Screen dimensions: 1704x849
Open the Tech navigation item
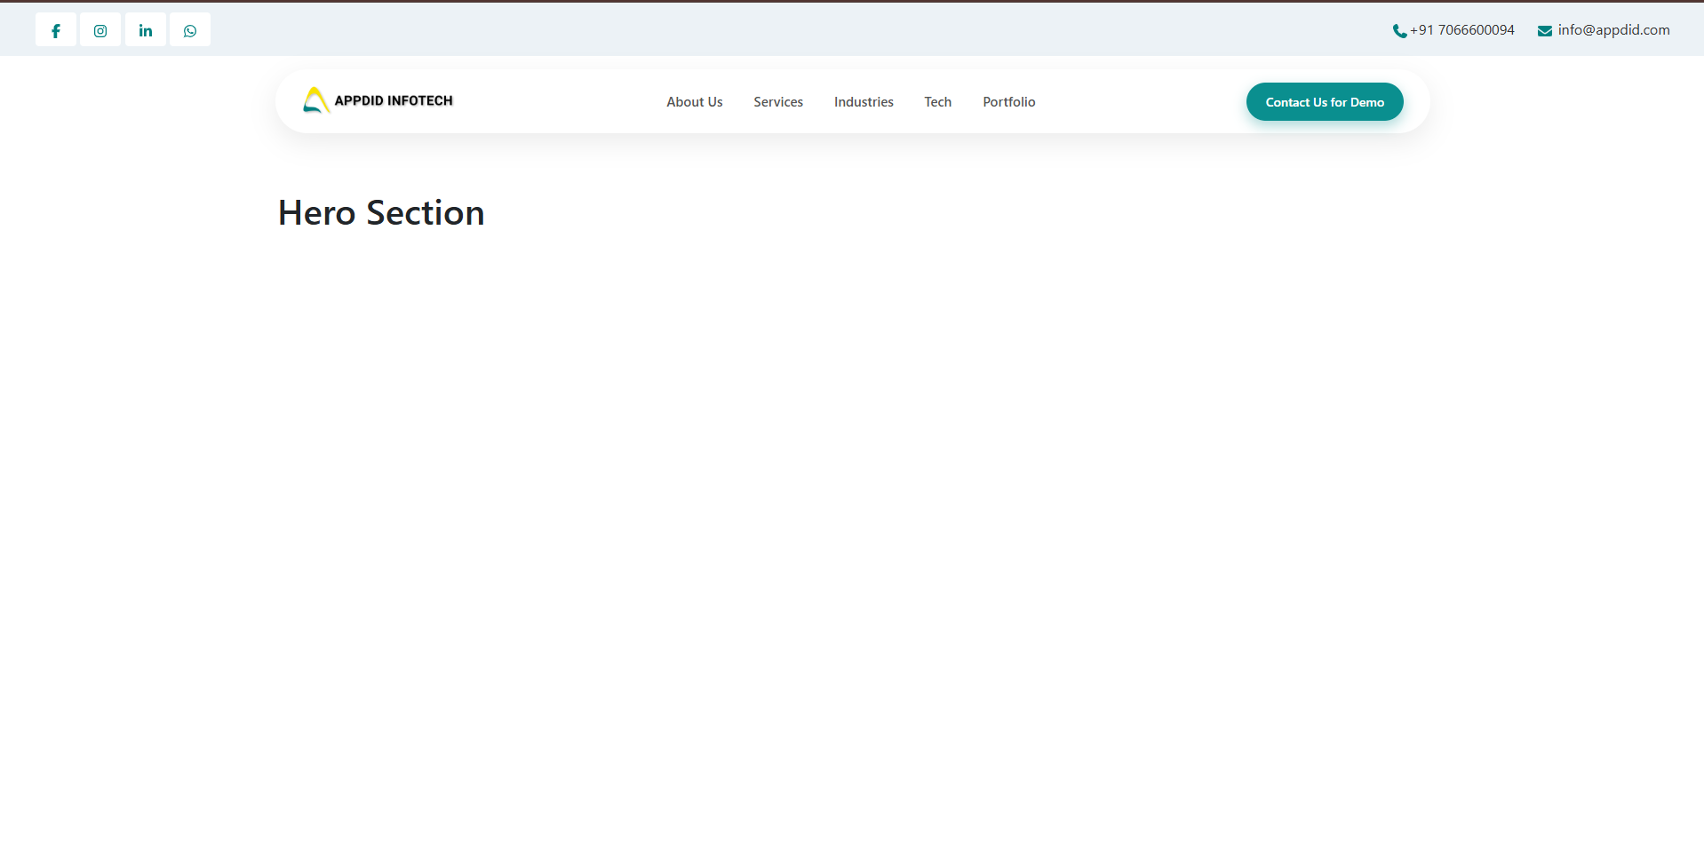pos(937,102)
